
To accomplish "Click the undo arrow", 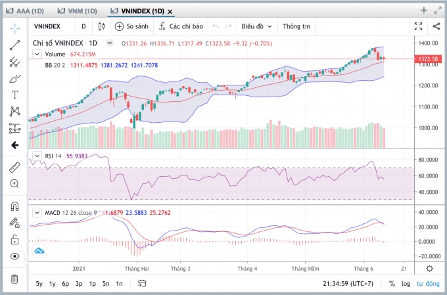I will (216, 26).
